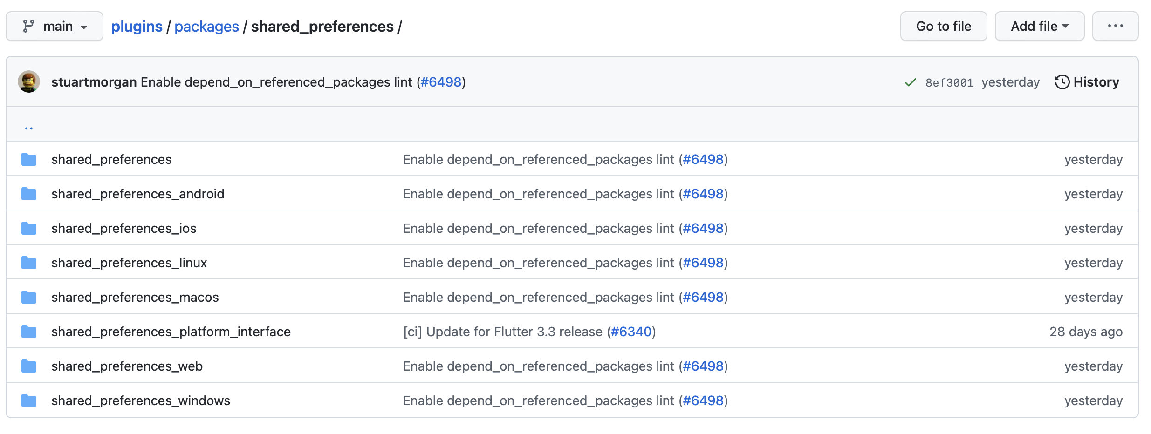This screenshot has height=434, width=1151.
Task: Open the shared_preferences folder
Action: tap(111, 159)
